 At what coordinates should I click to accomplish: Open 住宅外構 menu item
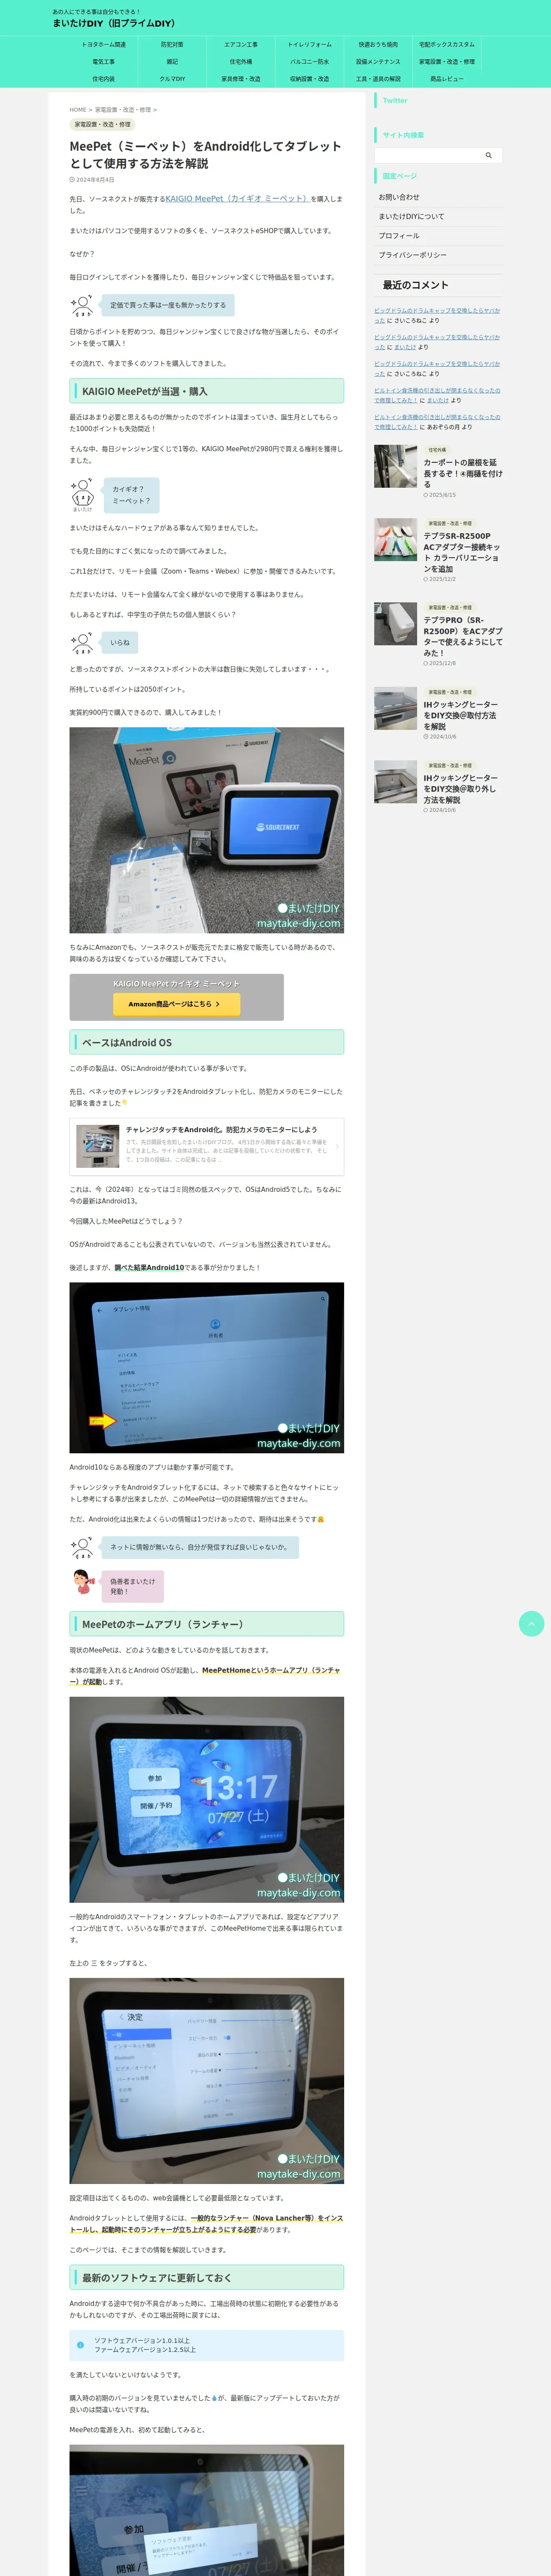tap(241, 62)
